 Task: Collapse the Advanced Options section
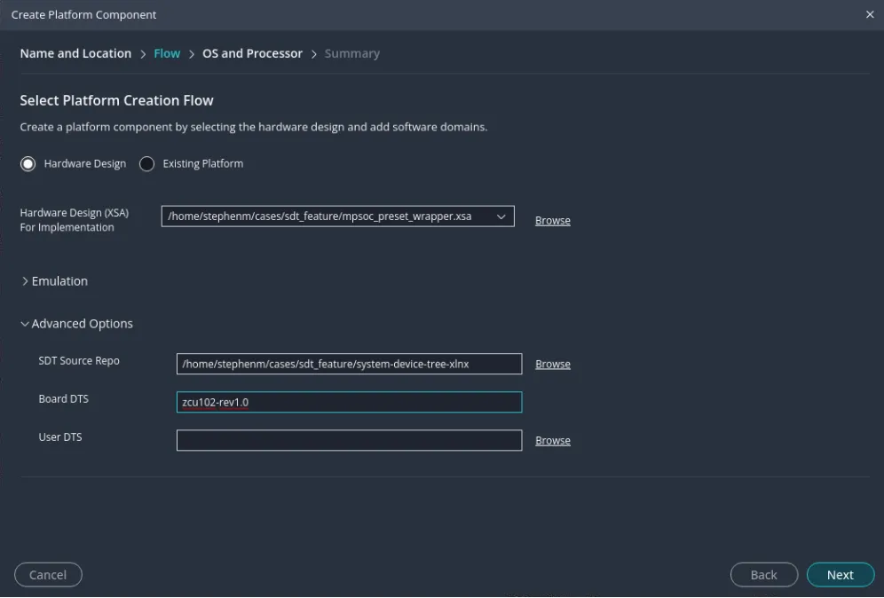[76, 324]
